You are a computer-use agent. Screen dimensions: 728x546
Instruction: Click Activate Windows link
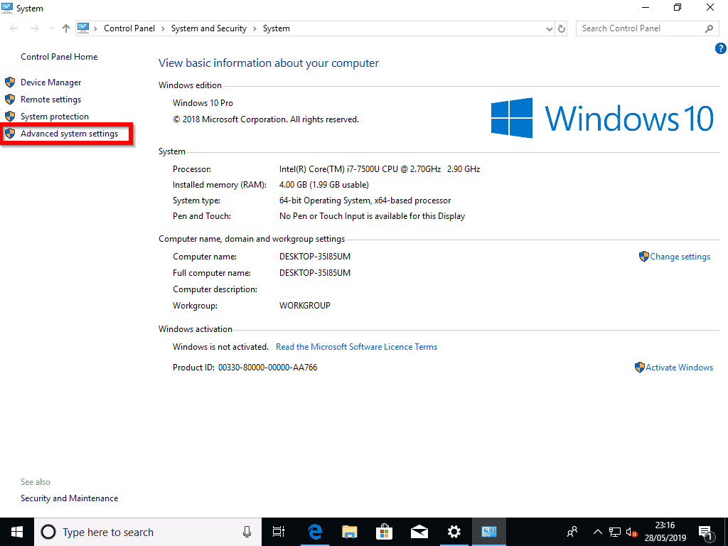pos(679,368)
